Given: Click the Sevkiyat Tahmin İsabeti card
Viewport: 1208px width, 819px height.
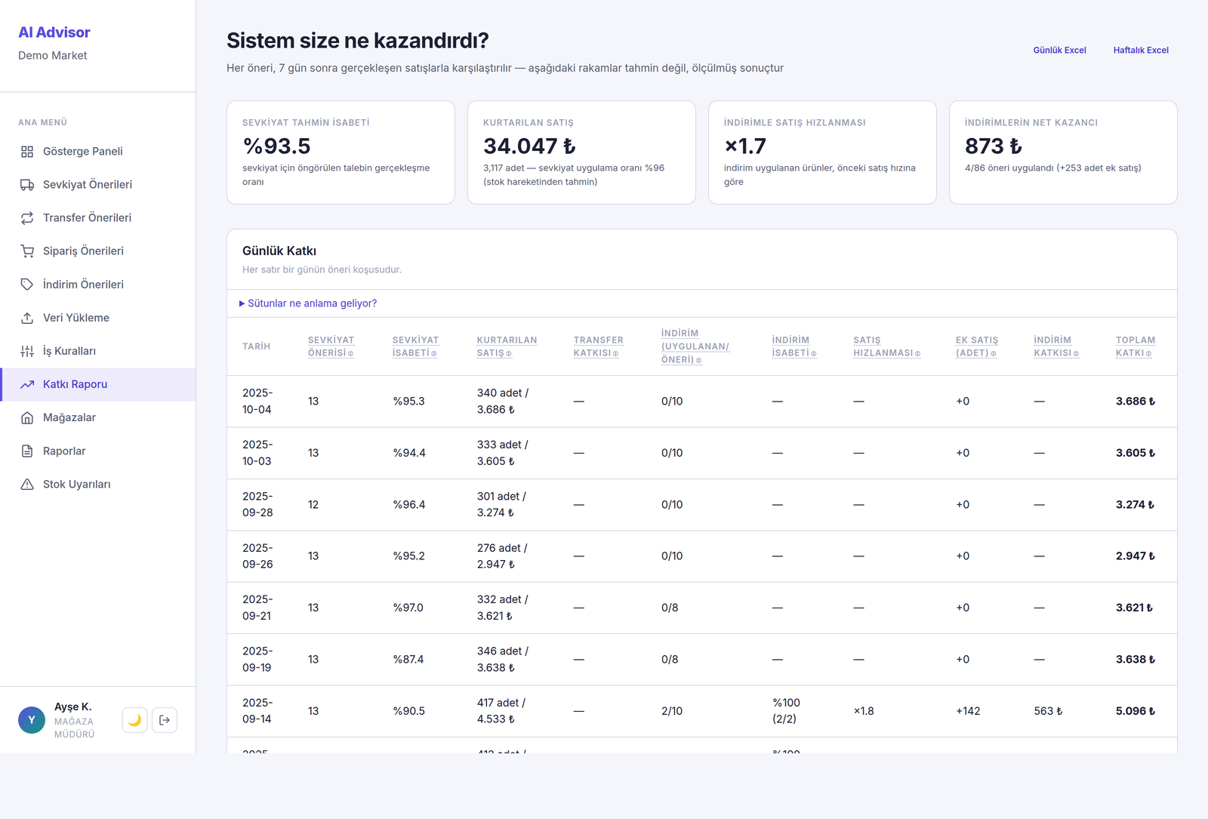Looking at the screenshot, I should (x=341, y=152).
